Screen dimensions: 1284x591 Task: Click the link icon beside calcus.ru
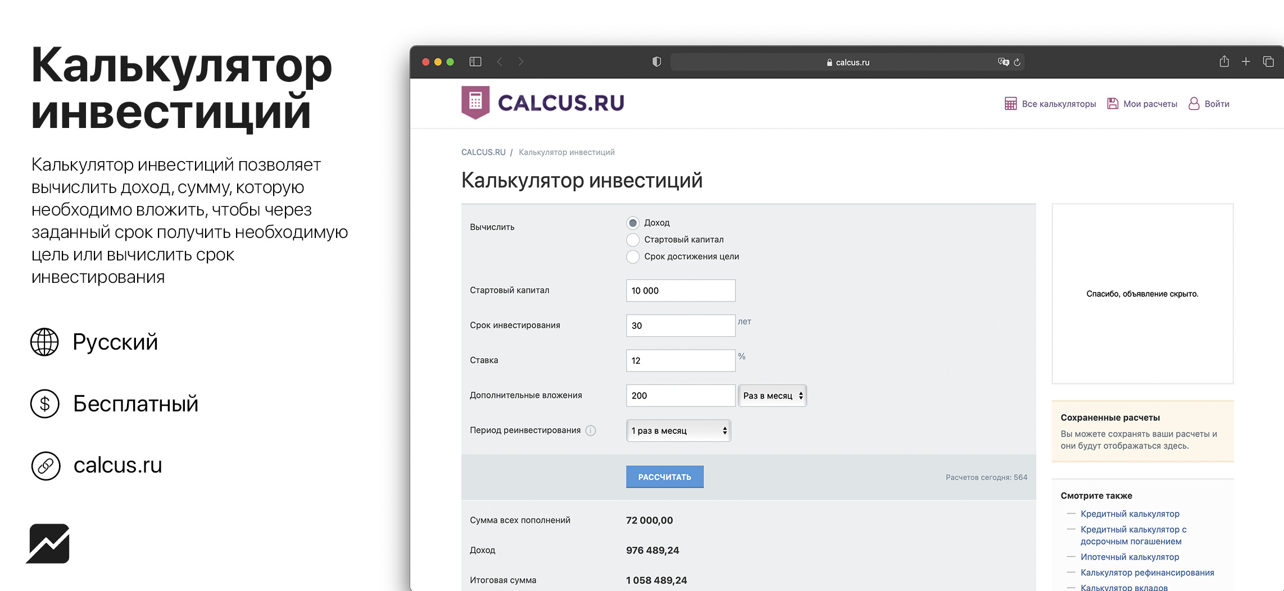[46, 465]
